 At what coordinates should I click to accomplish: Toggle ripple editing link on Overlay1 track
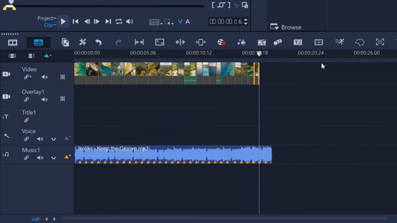[x=26, y=99]
